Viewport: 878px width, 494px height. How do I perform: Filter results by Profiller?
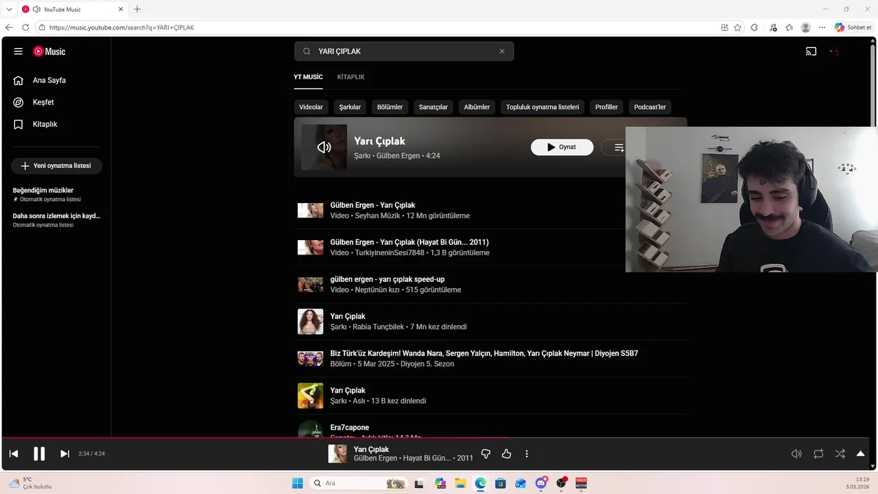(x=606, y=107)
